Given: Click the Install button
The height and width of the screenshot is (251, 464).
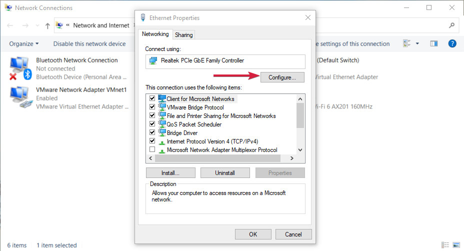Looking at the screenshot, I should 170,173.
